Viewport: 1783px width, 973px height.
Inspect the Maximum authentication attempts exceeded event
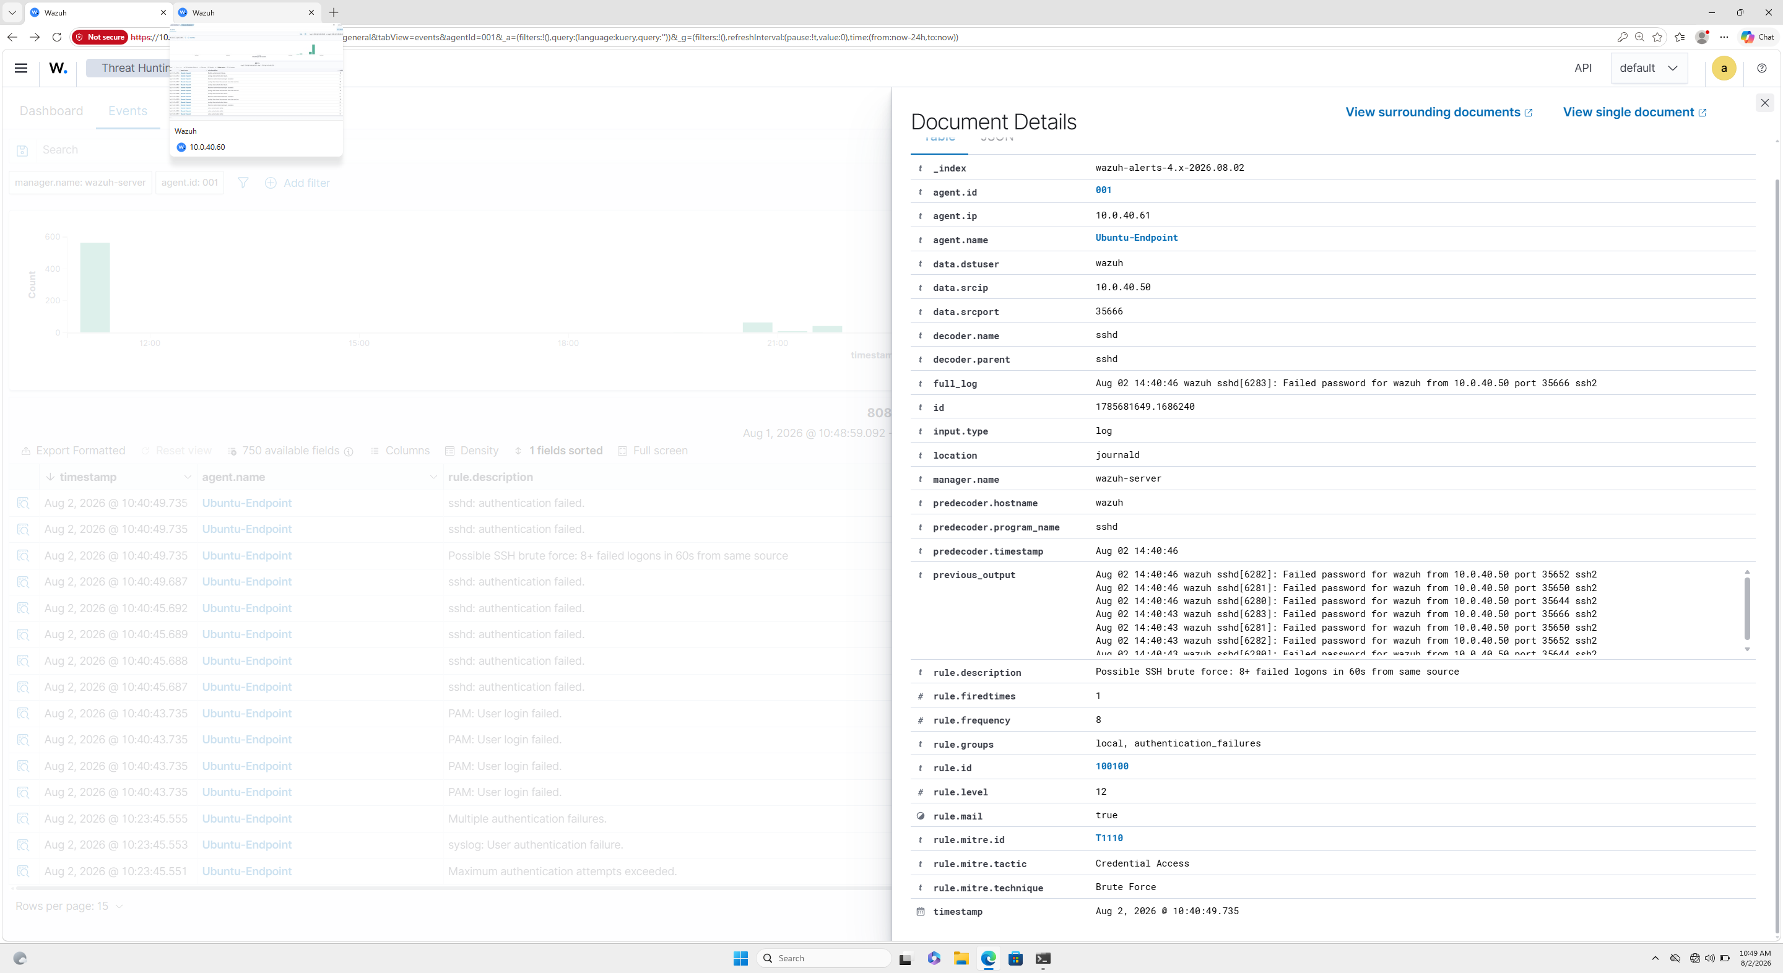click(x=24, y=871)
